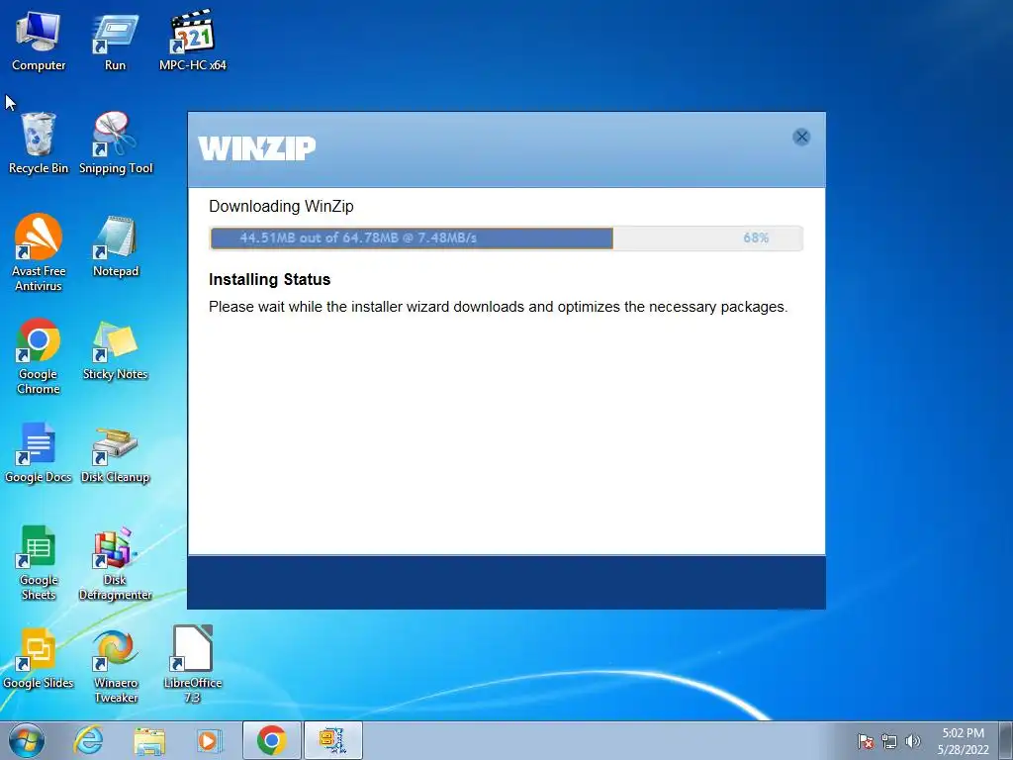The height and width of the screenshot is (760, 1013).
Task: Select the Recycle Bin icon
Action: (39, 143)
